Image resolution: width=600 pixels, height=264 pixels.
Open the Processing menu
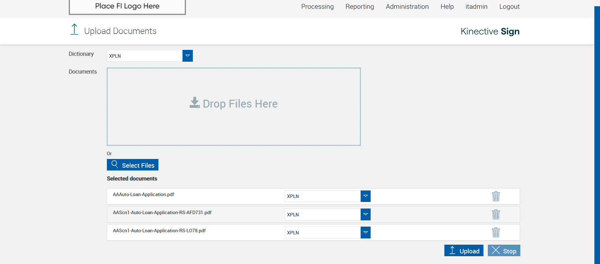pos(317,7)
